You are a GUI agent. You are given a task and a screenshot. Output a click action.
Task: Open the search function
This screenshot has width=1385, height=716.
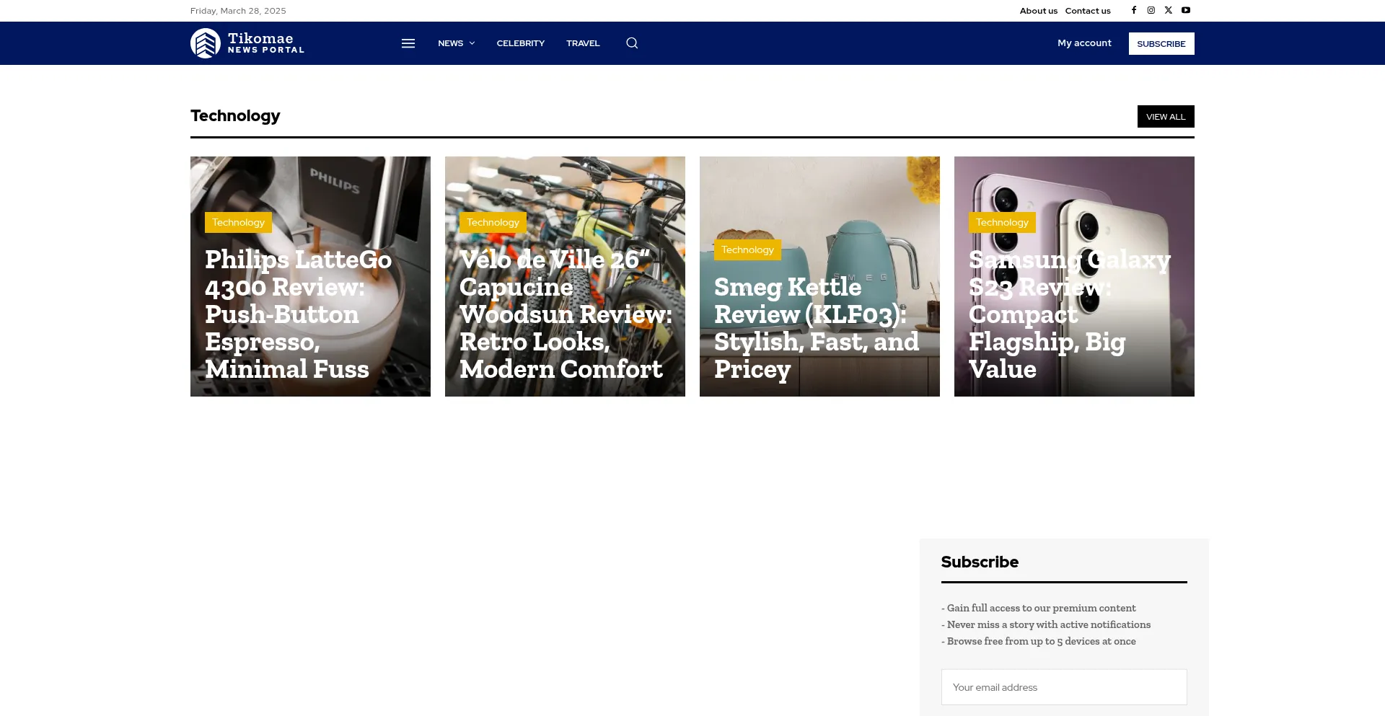(x=631, y=43)
